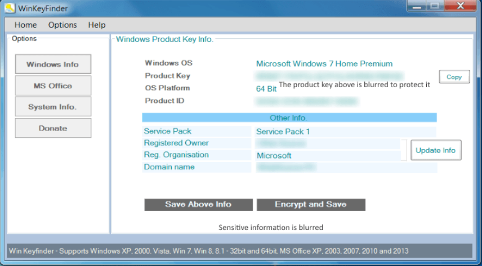This screenshot has height=266, width=482.
Task: Show MS Office key information
Action: [53, 85]
